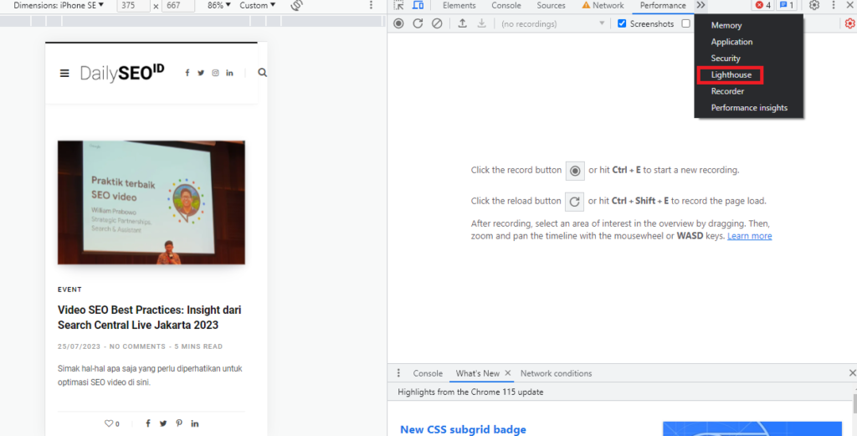This screenshot has height=436, width=857.
Task: Click the viewport height field 667
Action: pos(177,6)
